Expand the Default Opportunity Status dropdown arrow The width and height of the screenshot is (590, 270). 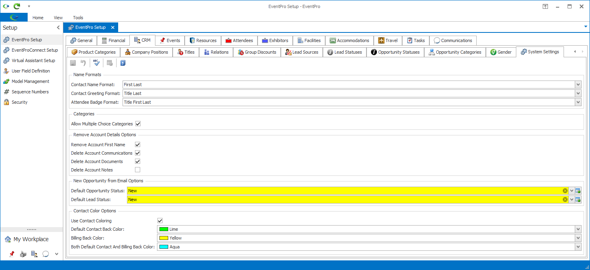[x=572, y=191]
